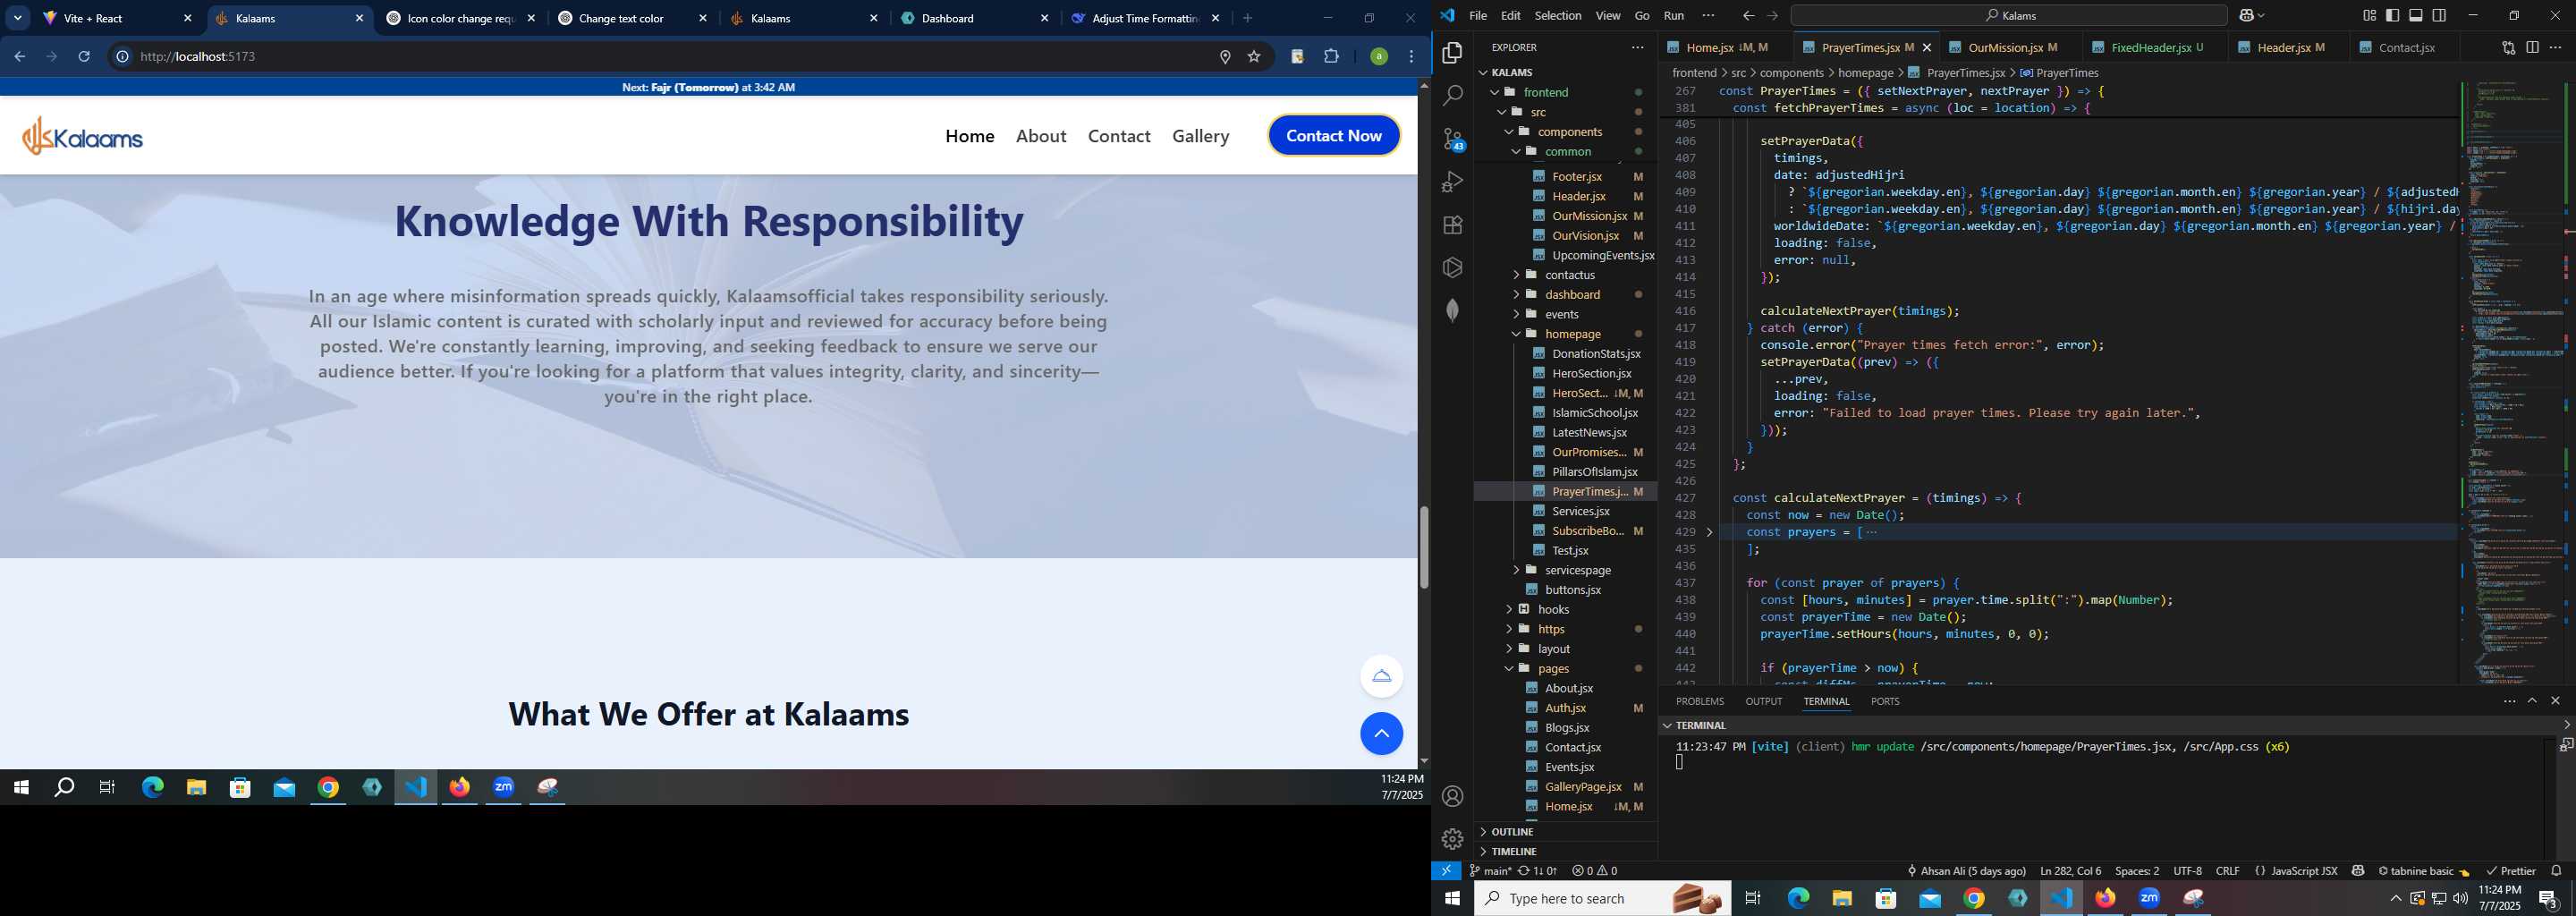Screen dimensions: 2576x916
Task: Switch to the Dashboard tab in Chrome
Action: point(974,18)
